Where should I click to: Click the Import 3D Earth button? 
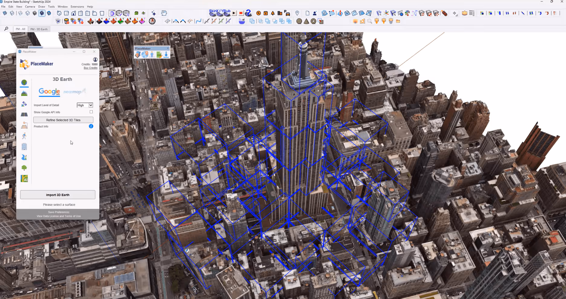58,195
